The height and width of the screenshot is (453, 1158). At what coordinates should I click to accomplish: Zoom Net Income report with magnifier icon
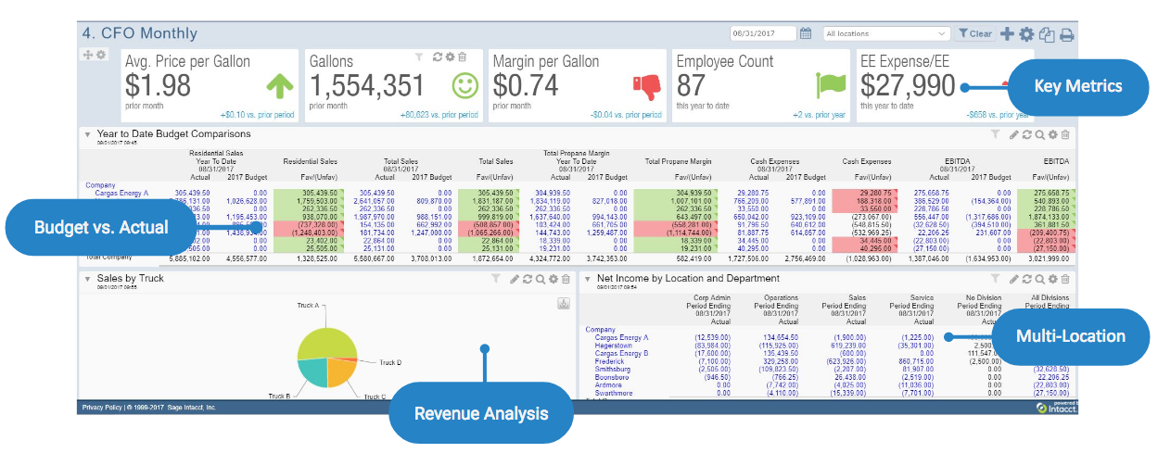[x=1040, y=279]
